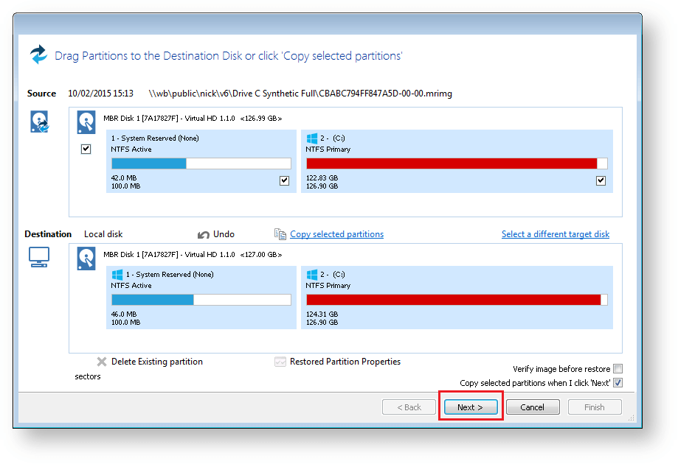This screenshot has width=678, height=464.
Task: Click the clipboard icon beside Copy selected partitions
Action: 280,233
